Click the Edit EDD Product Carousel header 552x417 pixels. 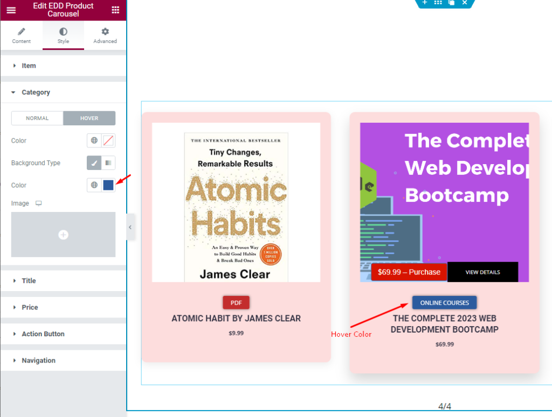(x=64, y=10)
